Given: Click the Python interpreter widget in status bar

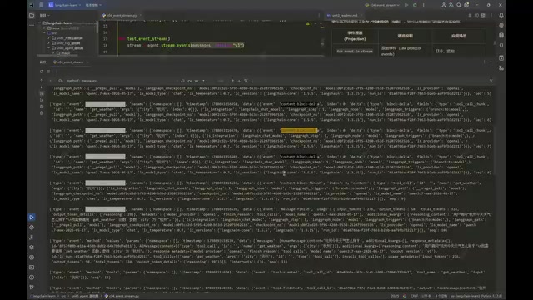Looking at the screenshot, I should coord(476,296).
